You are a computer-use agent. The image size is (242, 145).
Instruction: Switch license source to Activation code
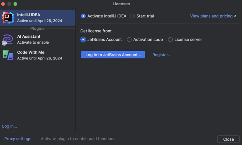(129, 39)
